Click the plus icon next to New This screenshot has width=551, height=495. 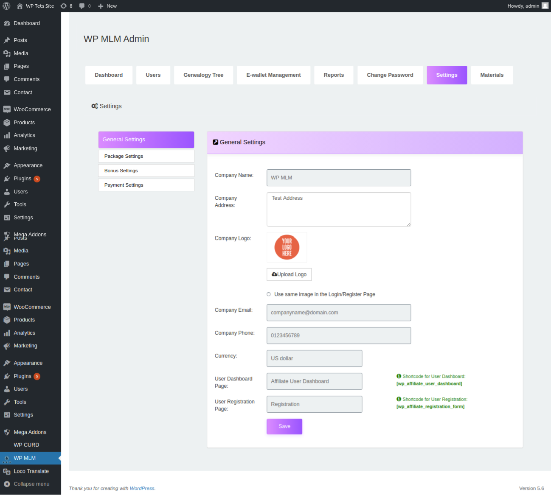[x=101, y=6]
